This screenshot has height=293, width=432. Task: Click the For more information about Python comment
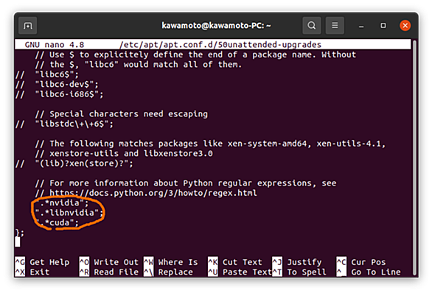[186, 183]
